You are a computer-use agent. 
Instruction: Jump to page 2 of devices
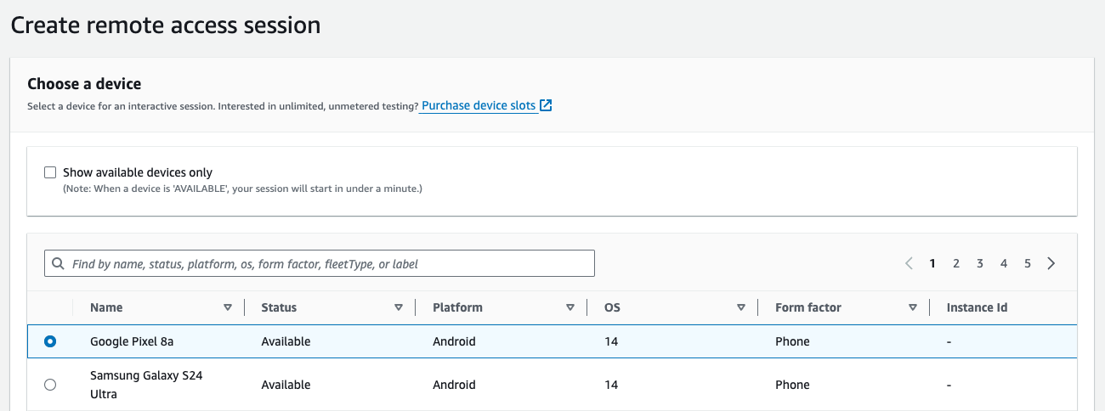pyautogui.click(x=956, y=263)
